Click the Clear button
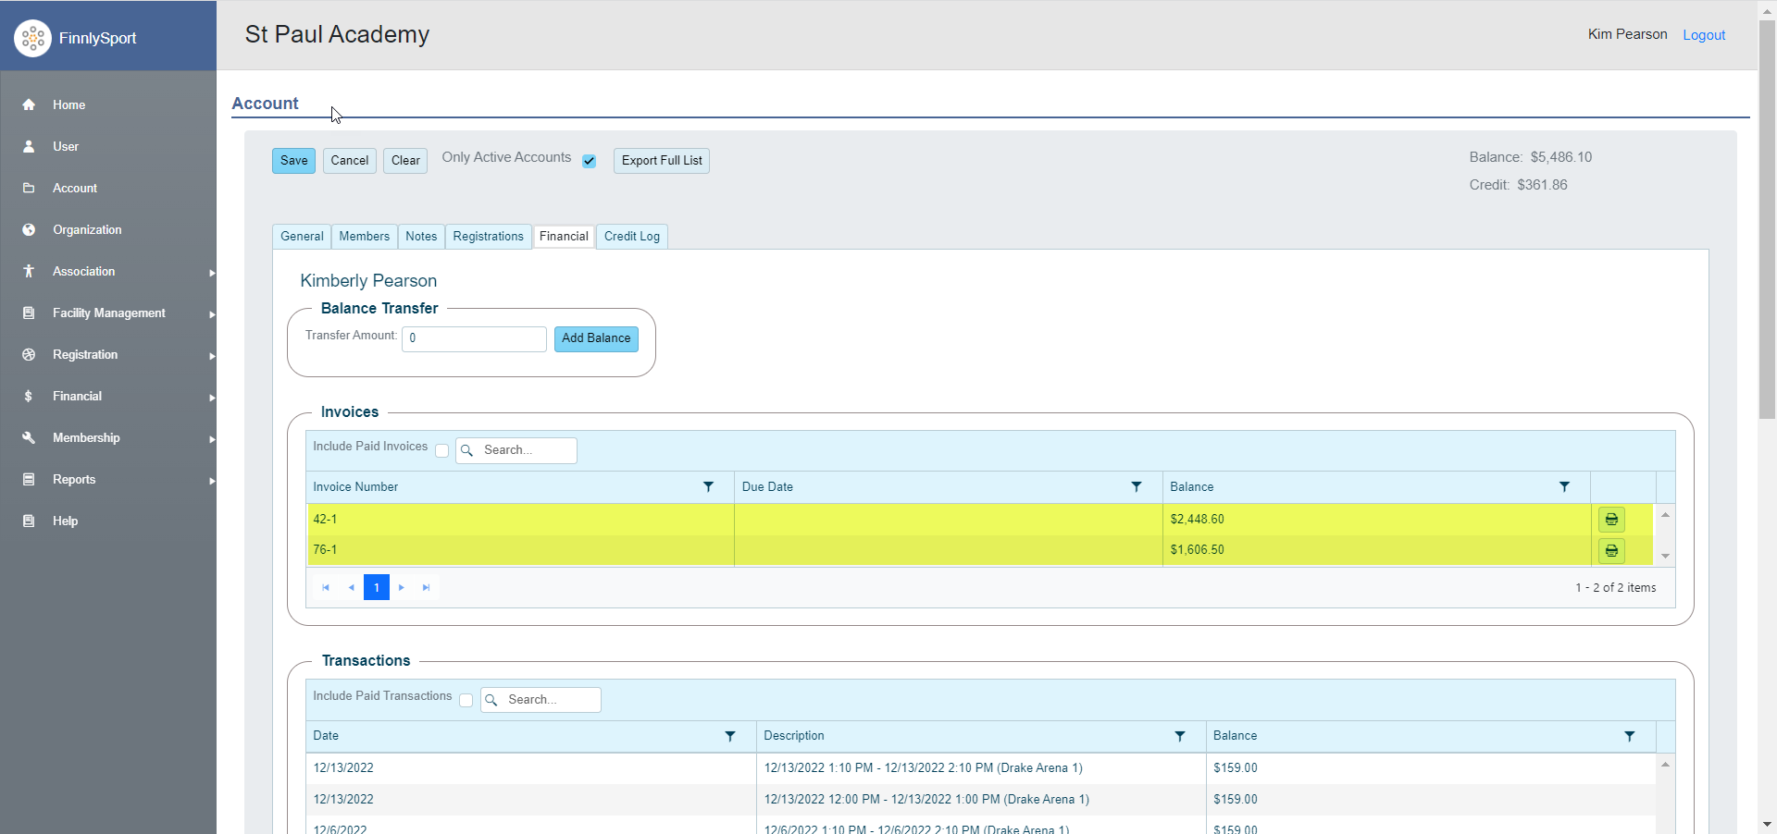 coord(405,161)
